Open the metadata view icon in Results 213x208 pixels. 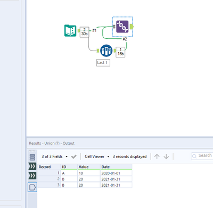[32, 157]
